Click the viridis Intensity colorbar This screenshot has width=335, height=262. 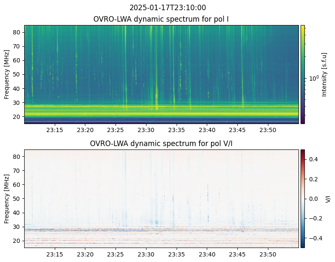(303, 74)
